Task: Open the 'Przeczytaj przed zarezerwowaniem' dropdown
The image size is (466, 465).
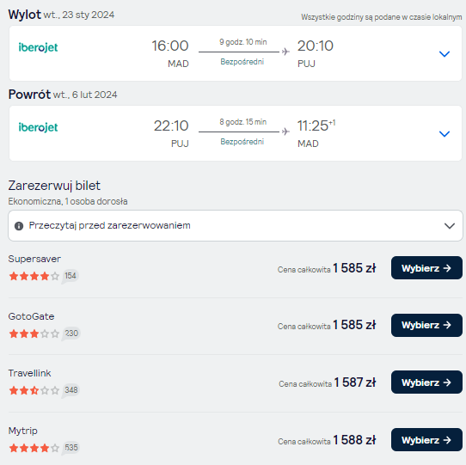Action: coord(236,226)
